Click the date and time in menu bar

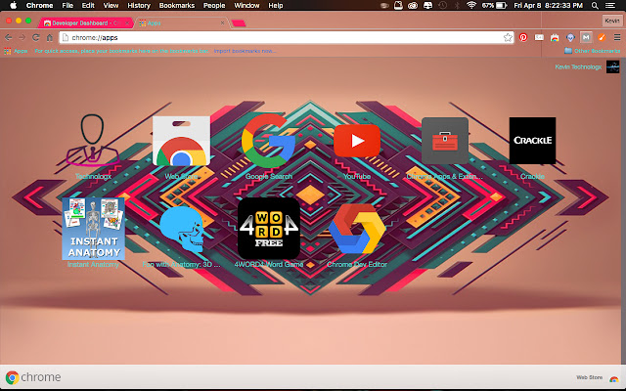click(x=548, y=6)
